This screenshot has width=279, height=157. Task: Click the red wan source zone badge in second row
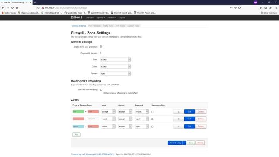78,119
